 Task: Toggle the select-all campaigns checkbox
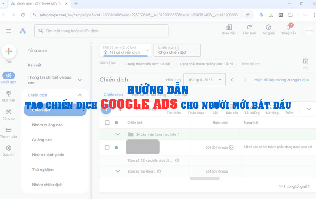[x=107, y=123]
